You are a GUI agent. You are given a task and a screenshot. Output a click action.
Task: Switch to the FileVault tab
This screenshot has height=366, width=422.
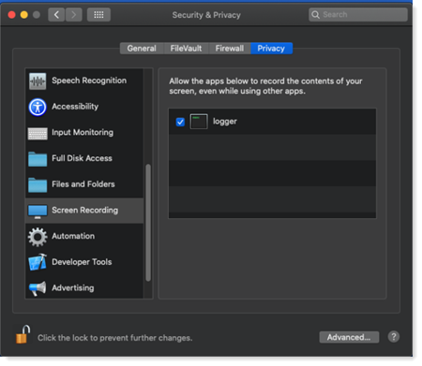coord(186,49)
